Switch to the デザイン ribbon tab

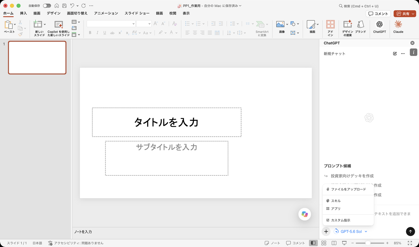coord(54,13)
